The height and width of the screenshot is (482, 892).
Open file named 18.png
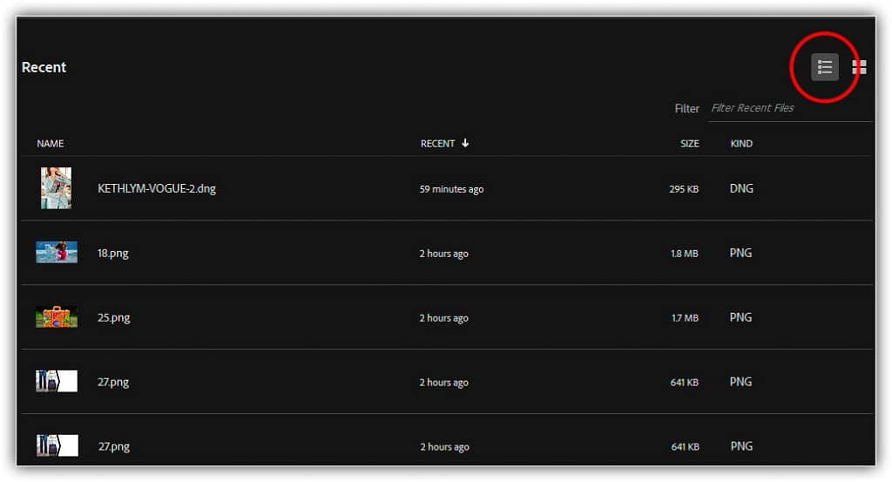coord(112,254)
